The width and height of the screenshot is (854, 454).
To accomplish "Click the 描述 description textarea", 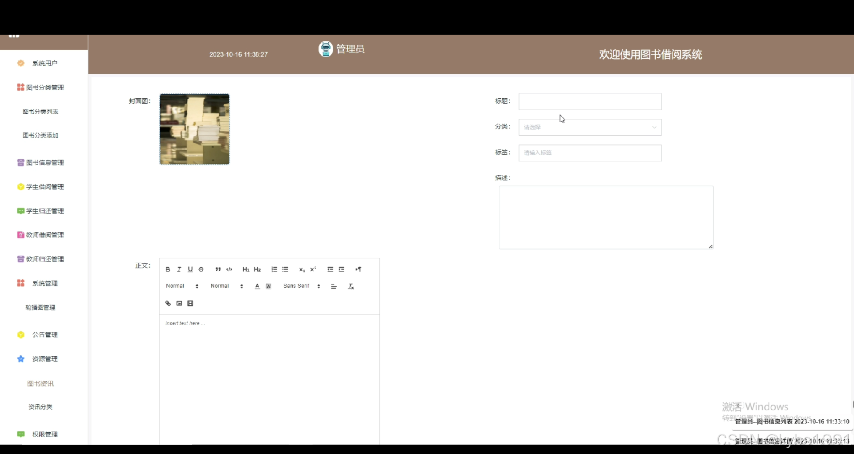I will pos(606,217).
